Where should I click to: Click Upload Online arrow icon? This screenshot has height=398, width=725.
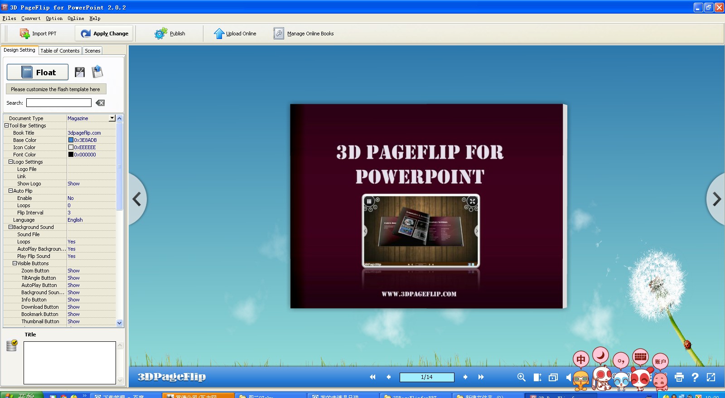tap(219, 34)
